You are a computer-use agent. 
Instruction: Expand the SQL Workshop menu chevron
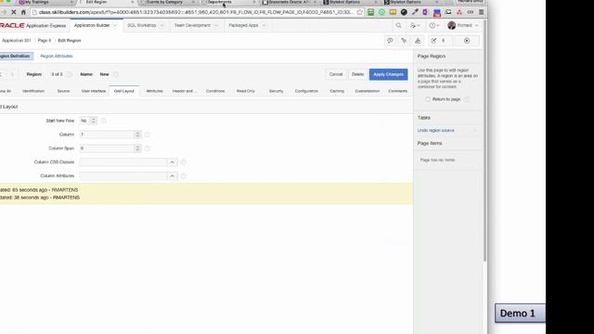coord(161,26)
